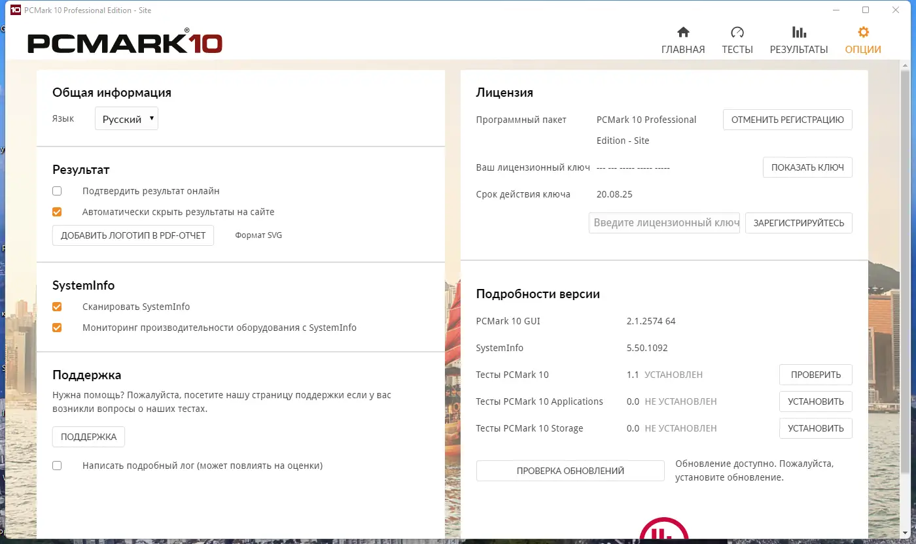This screenshot has height=544, width=916.
Task: Click ПРОВЕРИТЬ next to Тесты PCMark 10
Action: tap(815, 374)
